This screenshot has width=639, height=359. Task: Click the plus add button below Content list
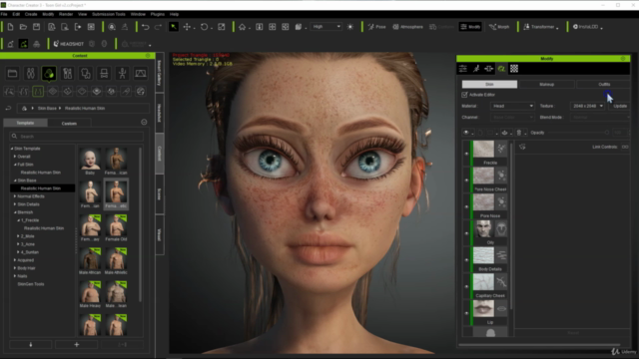pyautogui.click(x=76, y=344)
